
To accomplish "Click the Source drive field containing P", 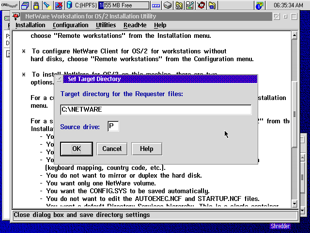I will coord(113,126).
